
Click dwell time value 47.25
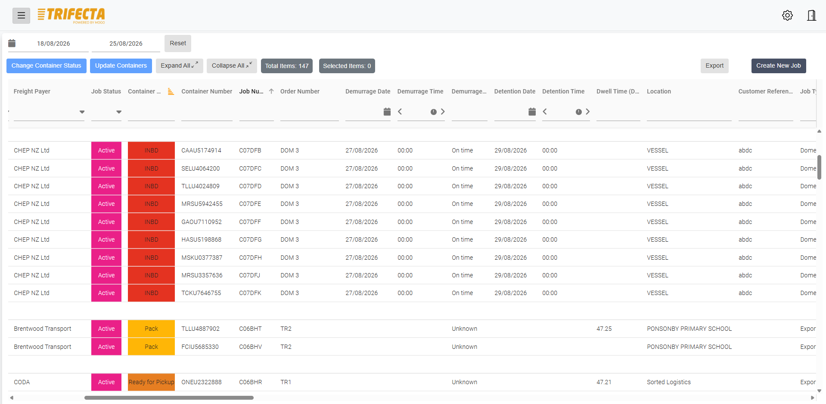604,329
